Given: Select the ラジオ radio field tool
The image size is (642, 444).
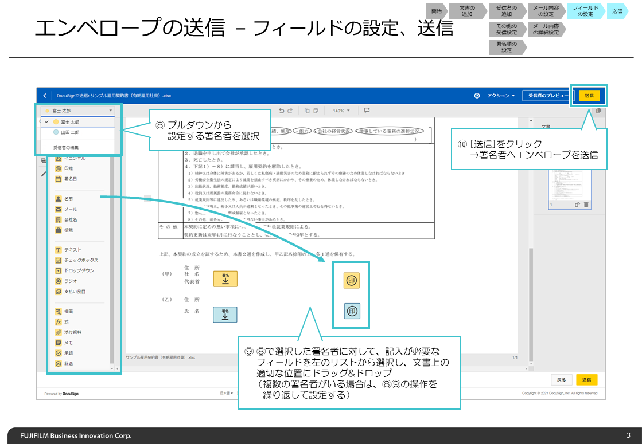Looking at the screenshot, I should [x=58, y=281].
